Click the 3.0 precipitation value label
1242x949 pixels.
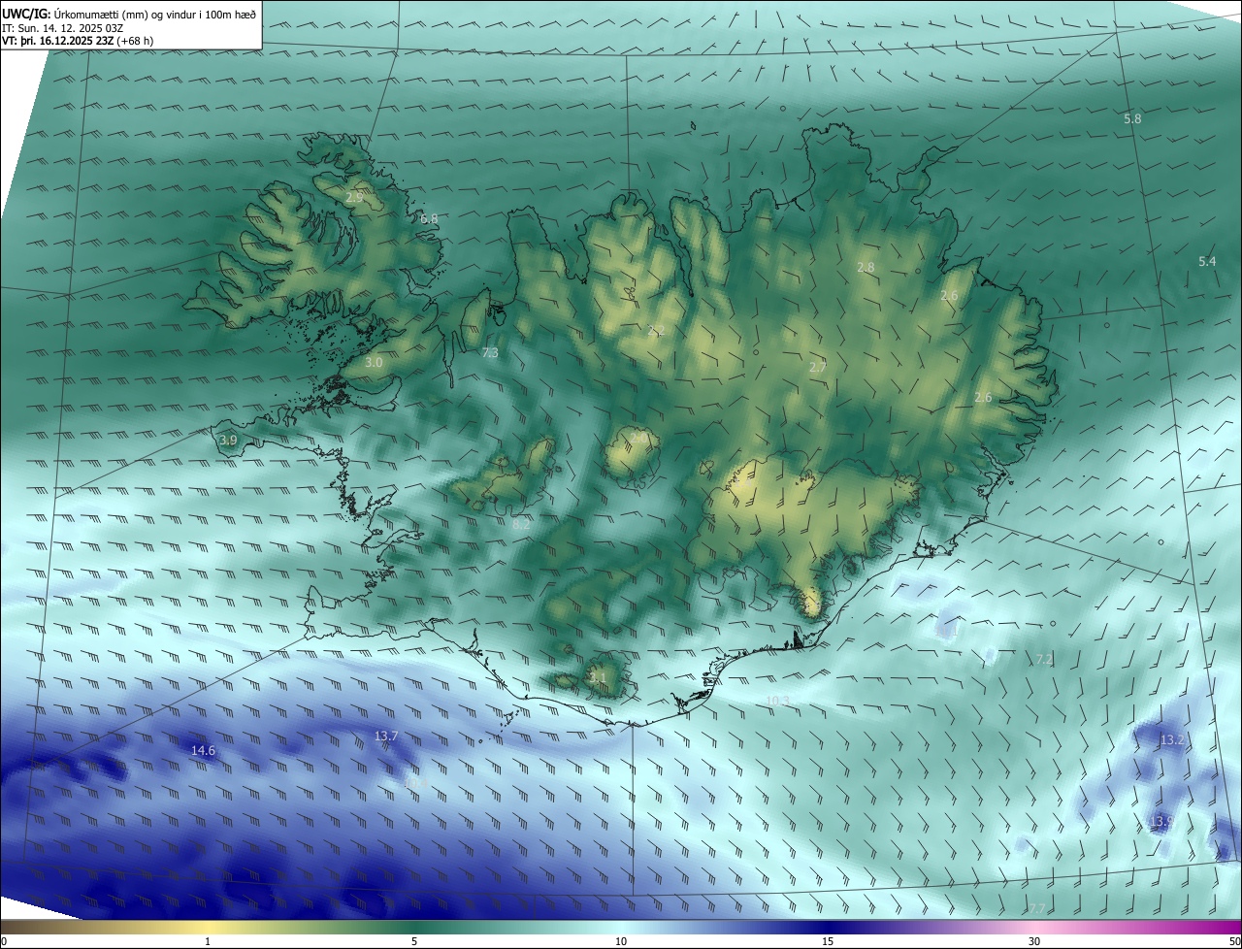click(374, 362)
